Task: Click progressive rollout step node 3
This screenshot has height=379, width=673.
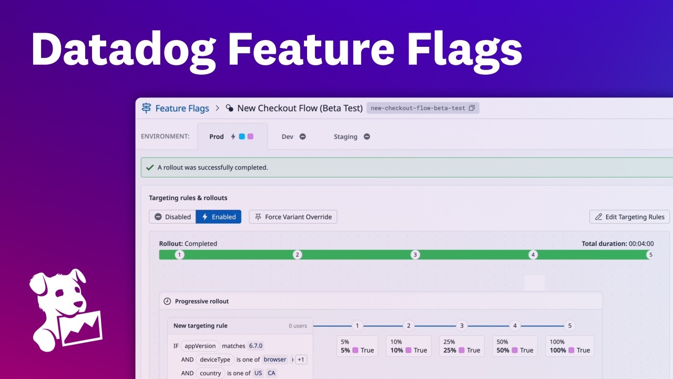Action: pos(462,326)
